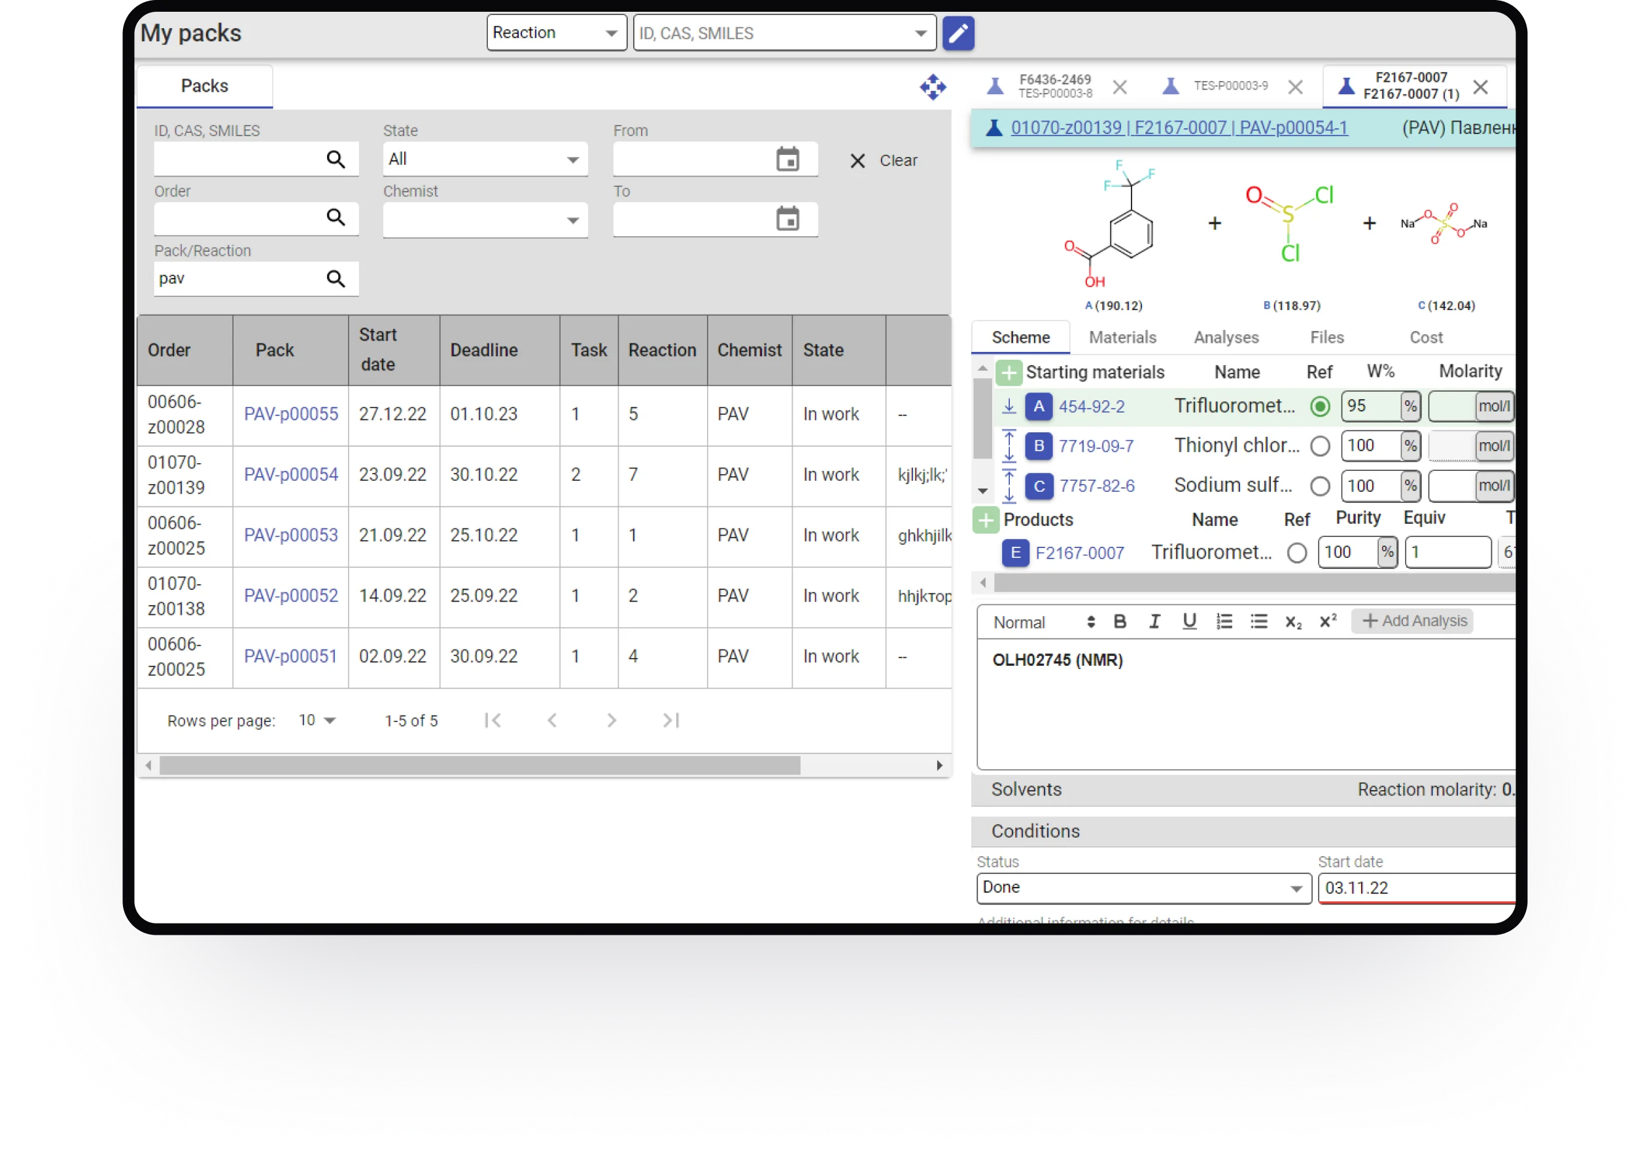Open the Status Done dropdown

click(x=1143, y=888)
